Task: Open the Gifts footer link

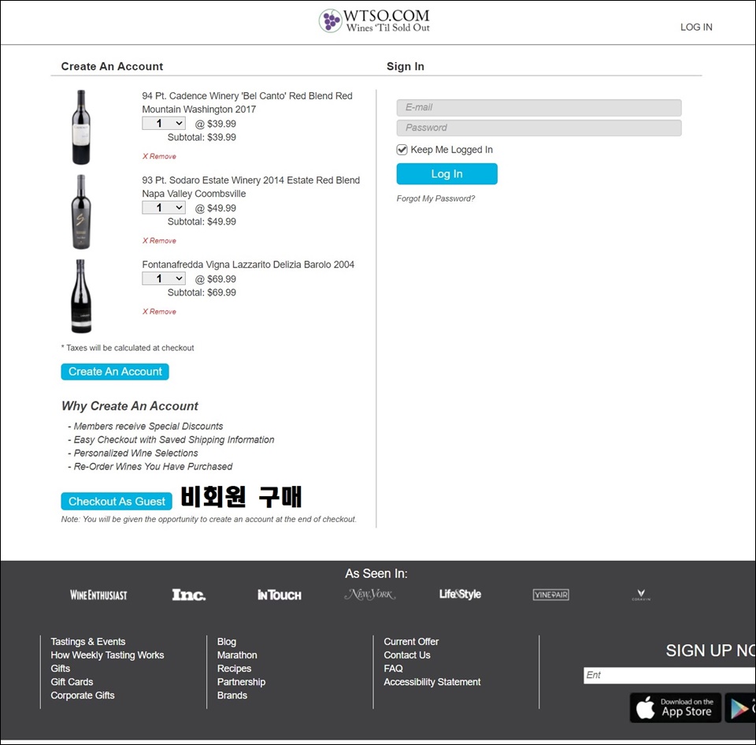Action: click(61, 669)
